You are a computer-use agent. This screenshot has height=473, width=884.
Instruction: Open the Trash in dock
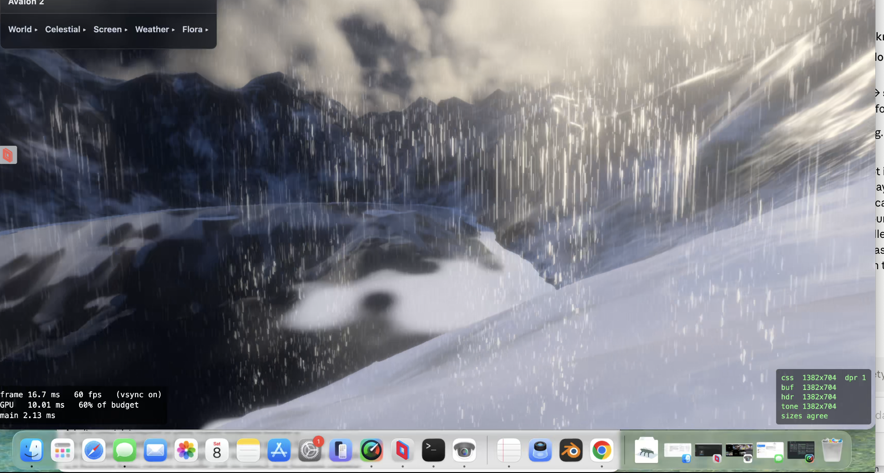click(832, 450)
